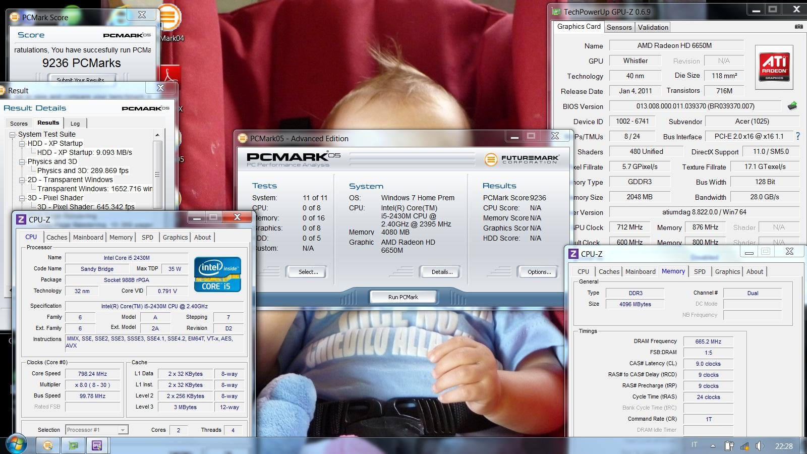Screen dimensions: 807x454
Task: Click the Result Details tree scrollbar thumb
Action: coord(157,174)
